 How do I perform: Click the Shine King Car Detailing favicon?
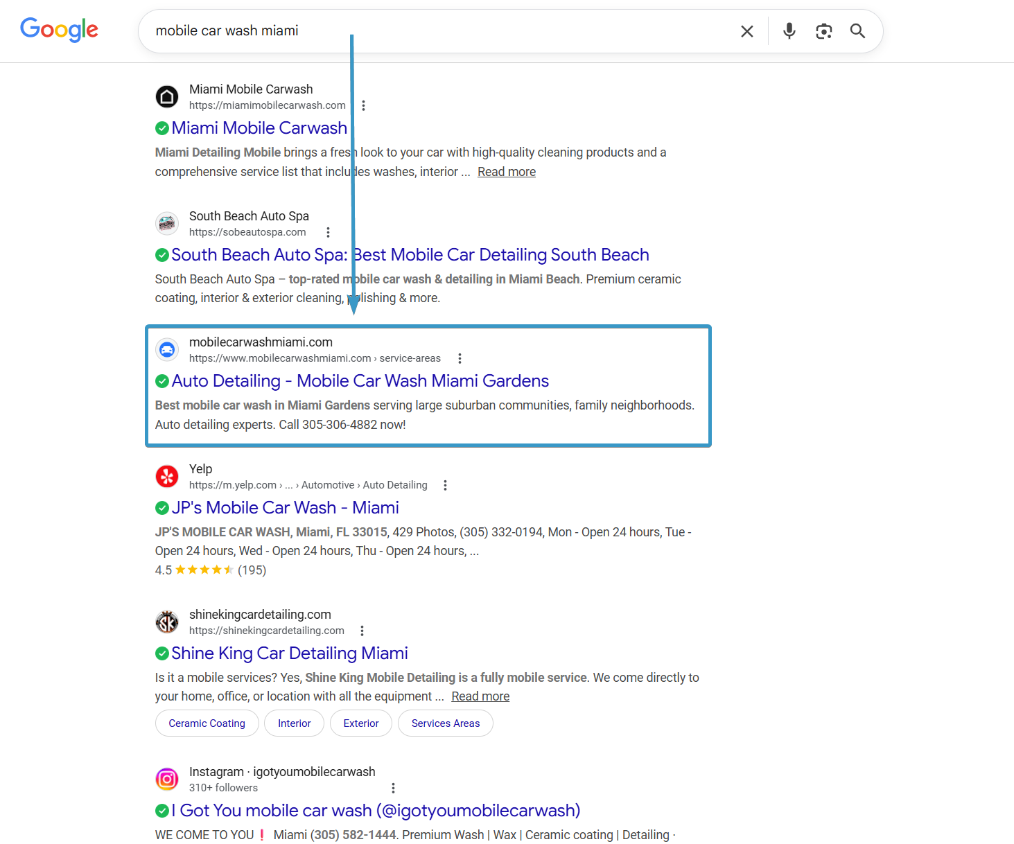[x=166, y=622]
